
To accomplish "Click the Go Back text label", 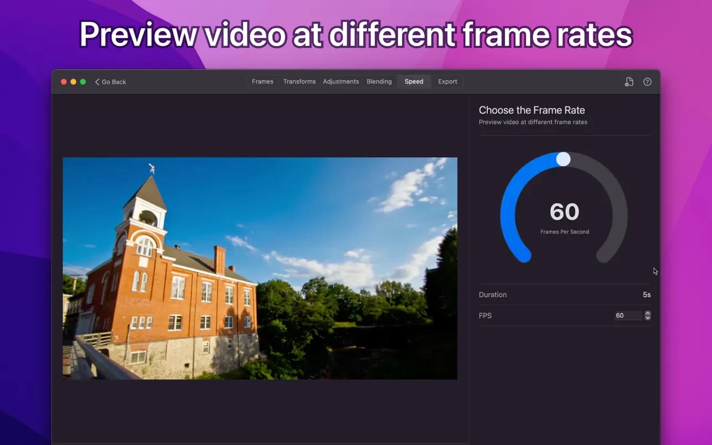I will pyautogui.click(x=114, y=82).
